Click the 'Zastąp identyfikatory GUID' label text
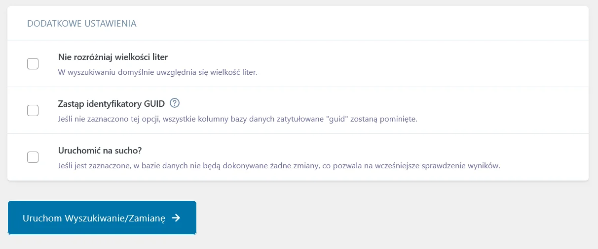598x249 pixels. tap(111, 104)
